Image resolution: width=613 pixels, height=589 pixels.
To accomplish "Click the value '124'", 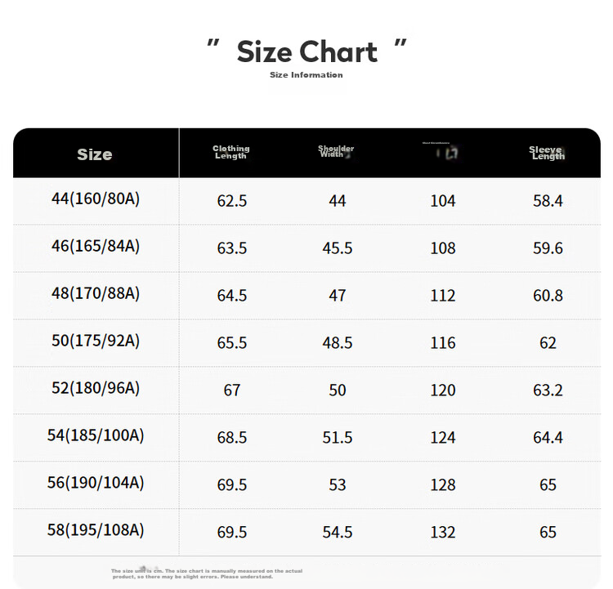I will click(443, 437).
